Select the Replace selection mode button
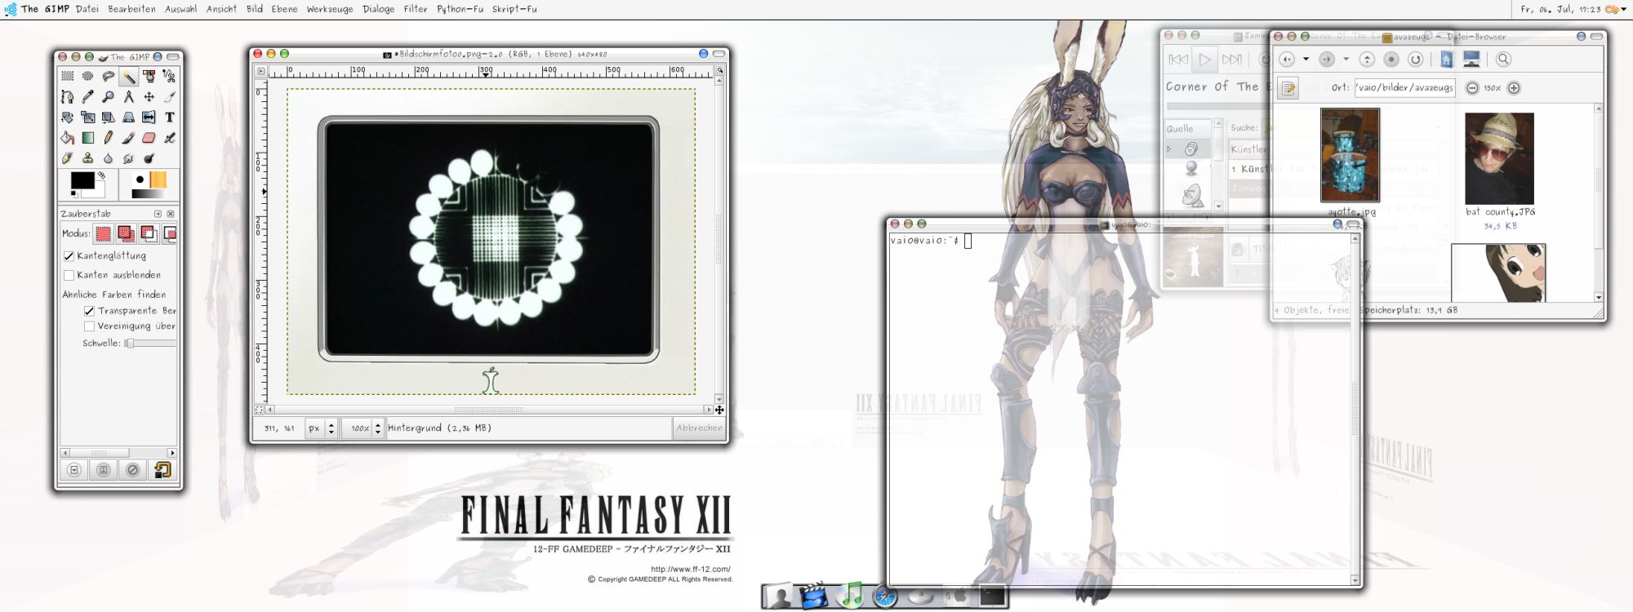Viewport: 1633px width, 612px height. click(103, 234)
